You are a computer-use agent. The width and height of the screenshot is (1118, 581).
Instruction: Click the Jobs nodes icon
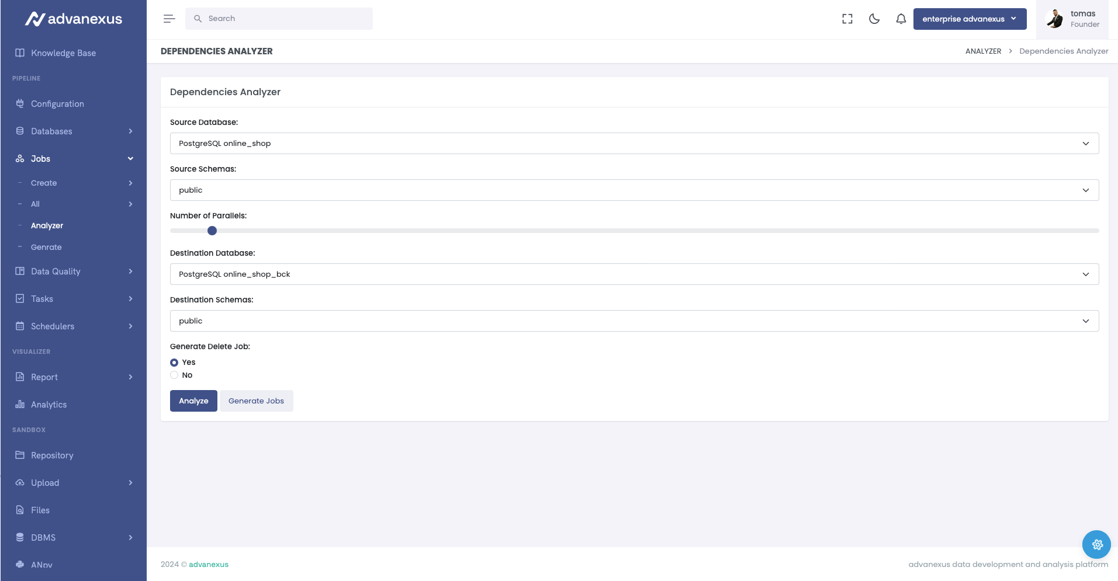20,158
